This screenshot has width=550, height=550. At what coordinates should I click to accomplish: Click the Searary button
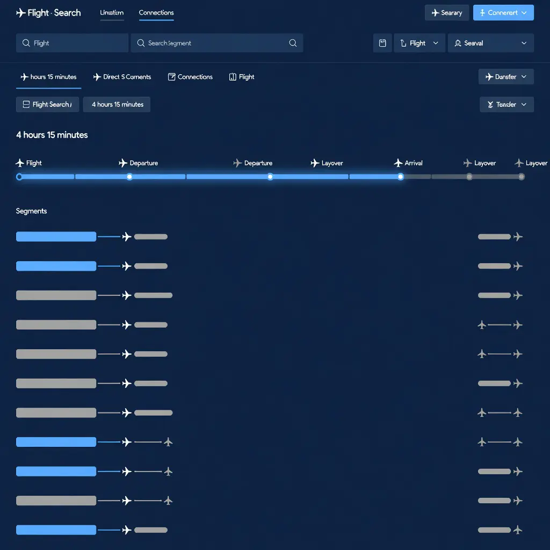(446, 13)
